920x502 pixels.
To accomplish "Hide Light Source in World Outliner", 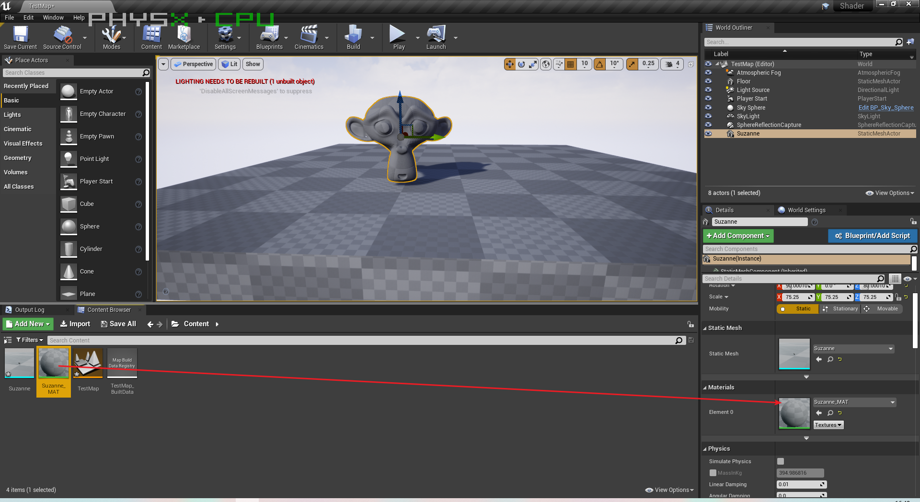I will pyautogui.click(x=708, y=90).
